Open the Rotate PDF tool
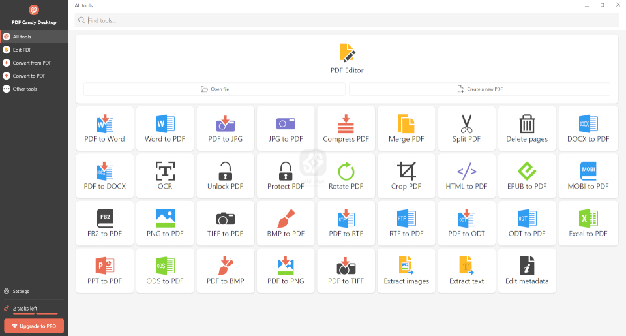 pos(346,176)
